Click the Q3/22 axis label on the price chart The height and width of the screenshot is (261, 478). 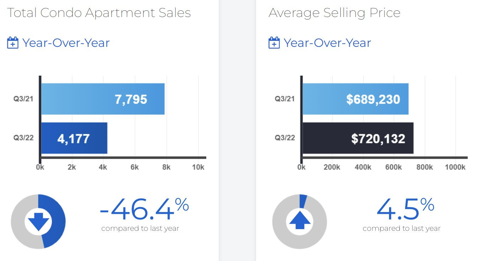point(285,137)
